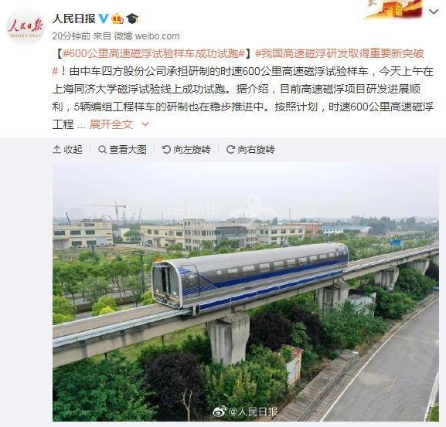Image resolution: width=446 pixels, height=427 pixels.
Task: Click the magnifier icon for 查看大图
Action: 102,149
